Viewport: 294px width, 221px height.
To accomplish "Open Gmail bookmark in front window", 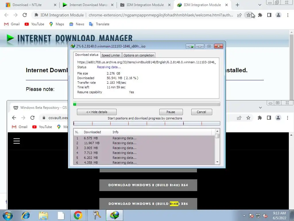I will [12, 24].
